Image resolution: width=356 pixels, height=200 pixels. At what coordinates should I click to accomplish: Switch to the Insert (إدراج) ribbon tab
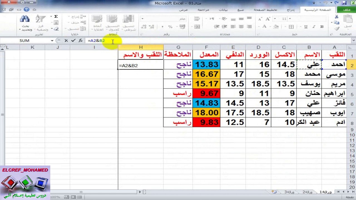pos(290,10)
